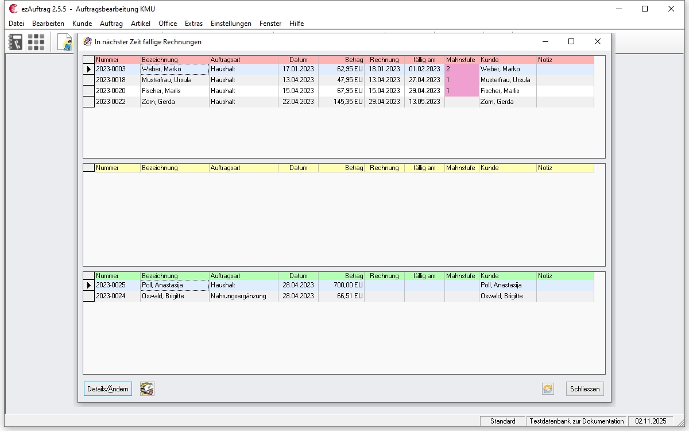The height and width of the screenshot is (431, 689).
Task: Click amount 62,95 EU cell
Action: point(342,69)
